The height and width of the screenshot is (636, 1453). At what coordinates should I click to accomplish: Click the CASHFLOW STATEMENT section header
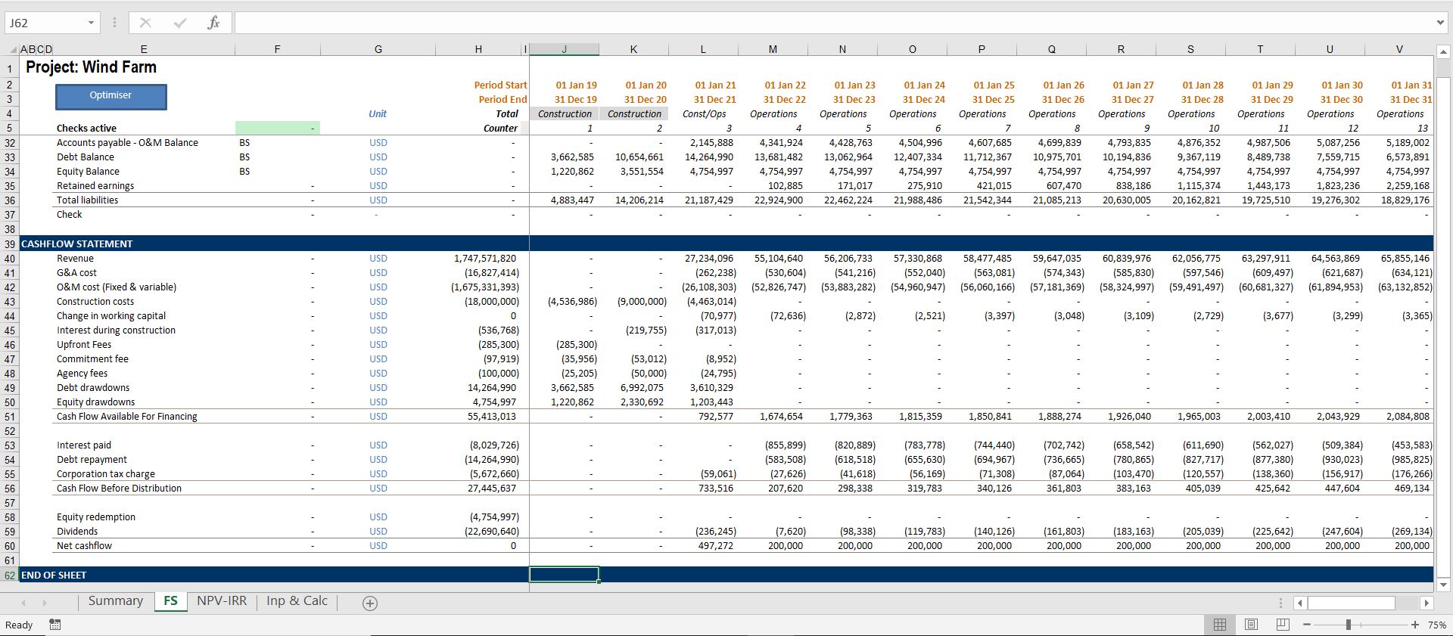click(x=76, y=244)
